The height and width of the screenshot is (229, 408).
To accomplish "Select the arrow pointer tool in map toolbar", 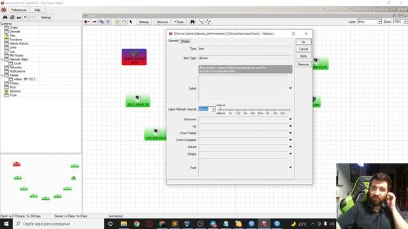I will point(131,22).
